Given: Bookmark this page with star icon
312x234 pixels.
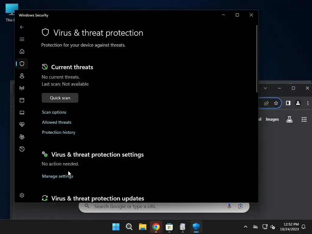Looking at the screenshot, I should 276,103.
